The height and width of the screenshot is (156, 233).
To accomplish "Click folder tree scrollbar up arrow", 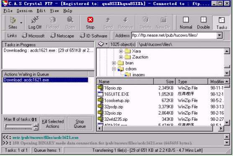I will 227,52.
